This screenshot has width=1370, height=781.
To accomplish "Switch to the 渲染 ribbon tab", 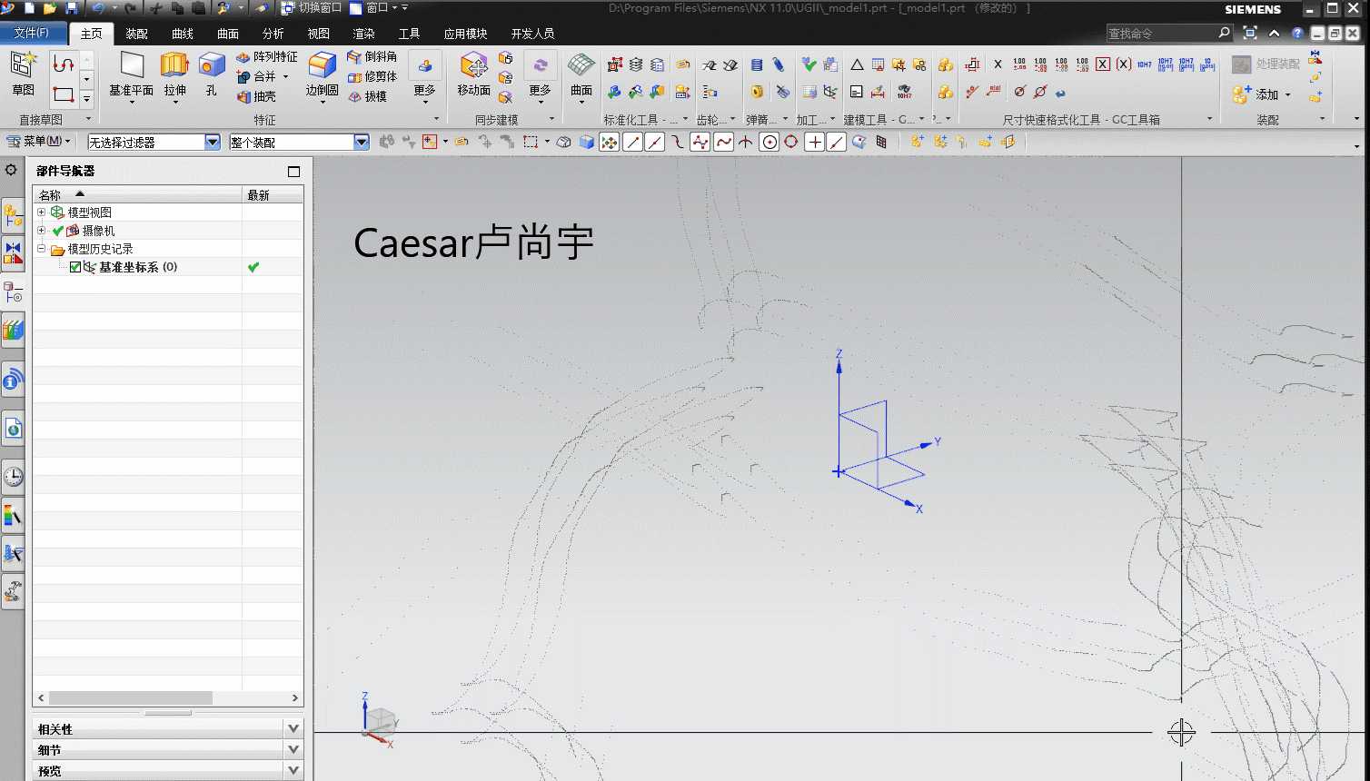I will click(364, 34).
